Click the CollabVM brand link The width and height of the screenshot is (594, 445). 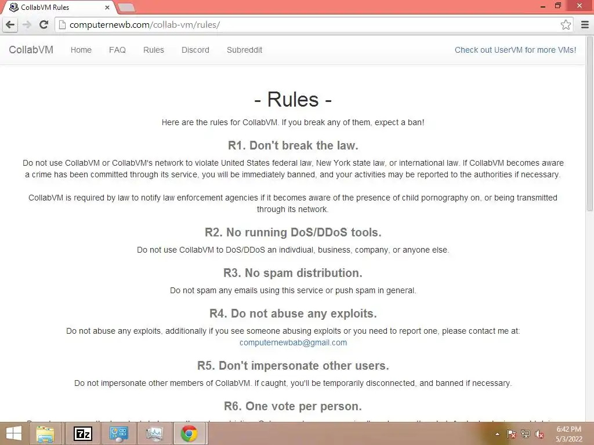(31, 50)
